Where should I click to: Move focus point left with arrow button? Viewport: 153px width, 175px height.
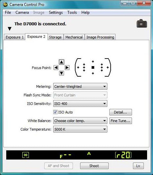tap(56, 68)
